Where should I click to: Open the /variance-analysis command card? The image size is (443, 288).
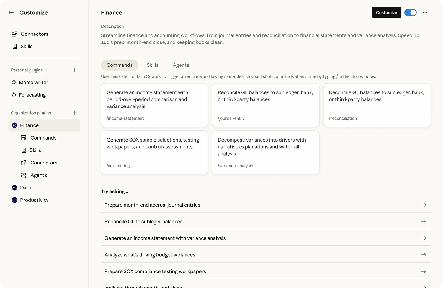coord(266,153)
